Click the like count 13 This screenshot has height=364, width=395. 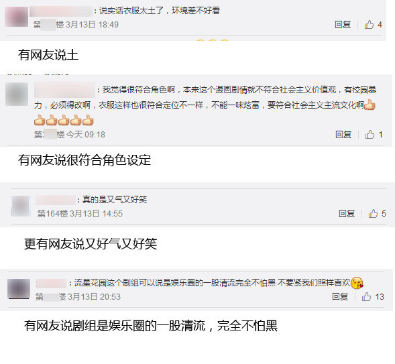pyautogui.click(x=380, y=297)
